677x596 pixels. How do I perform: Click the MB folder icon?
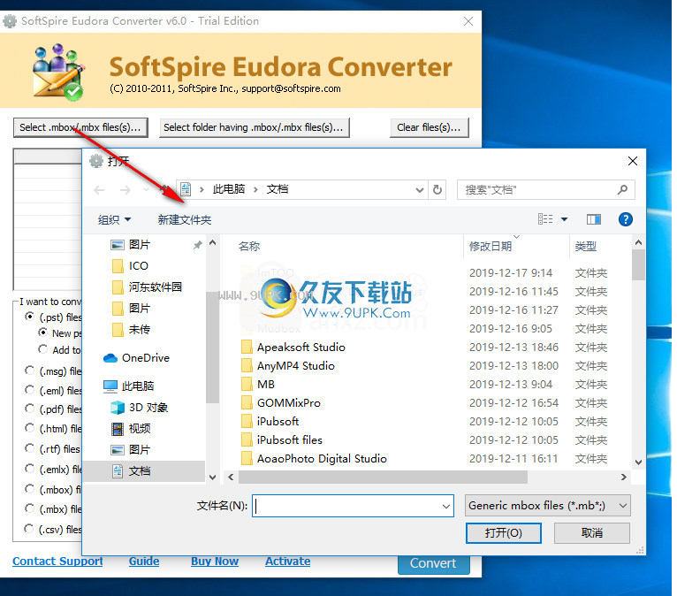(x=247, y=385)
